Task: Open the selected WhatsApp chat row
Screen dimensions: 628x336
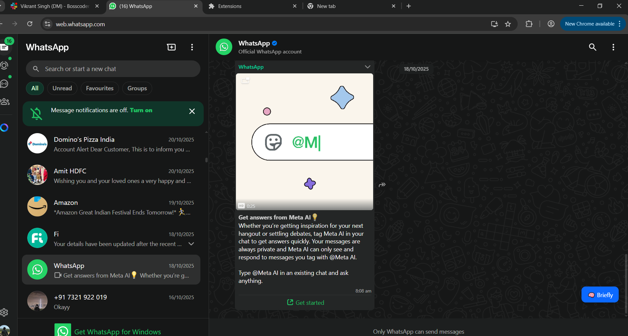Action: tap(111, 270)
